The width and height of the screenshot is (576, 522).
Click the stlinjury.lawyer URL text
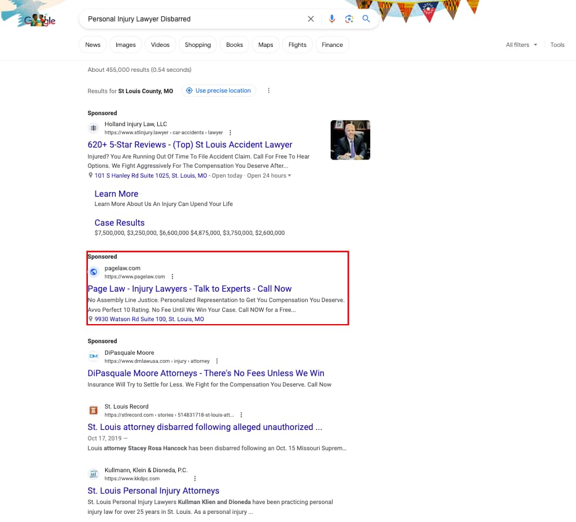click(164, 133)
